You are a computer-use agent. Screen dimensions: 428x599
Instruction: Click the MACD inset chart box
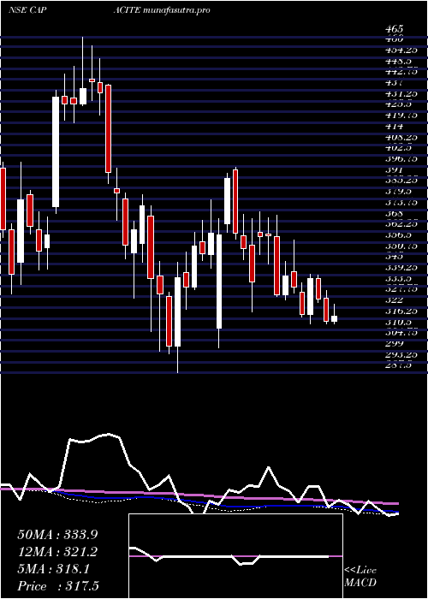coord(235,556)
